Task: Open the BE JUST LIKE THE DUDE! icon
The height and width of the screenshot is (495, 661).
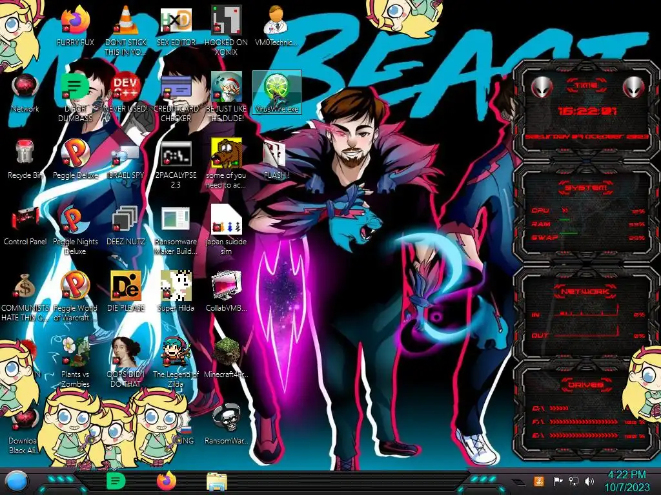Action: click(x=226, y=88)
